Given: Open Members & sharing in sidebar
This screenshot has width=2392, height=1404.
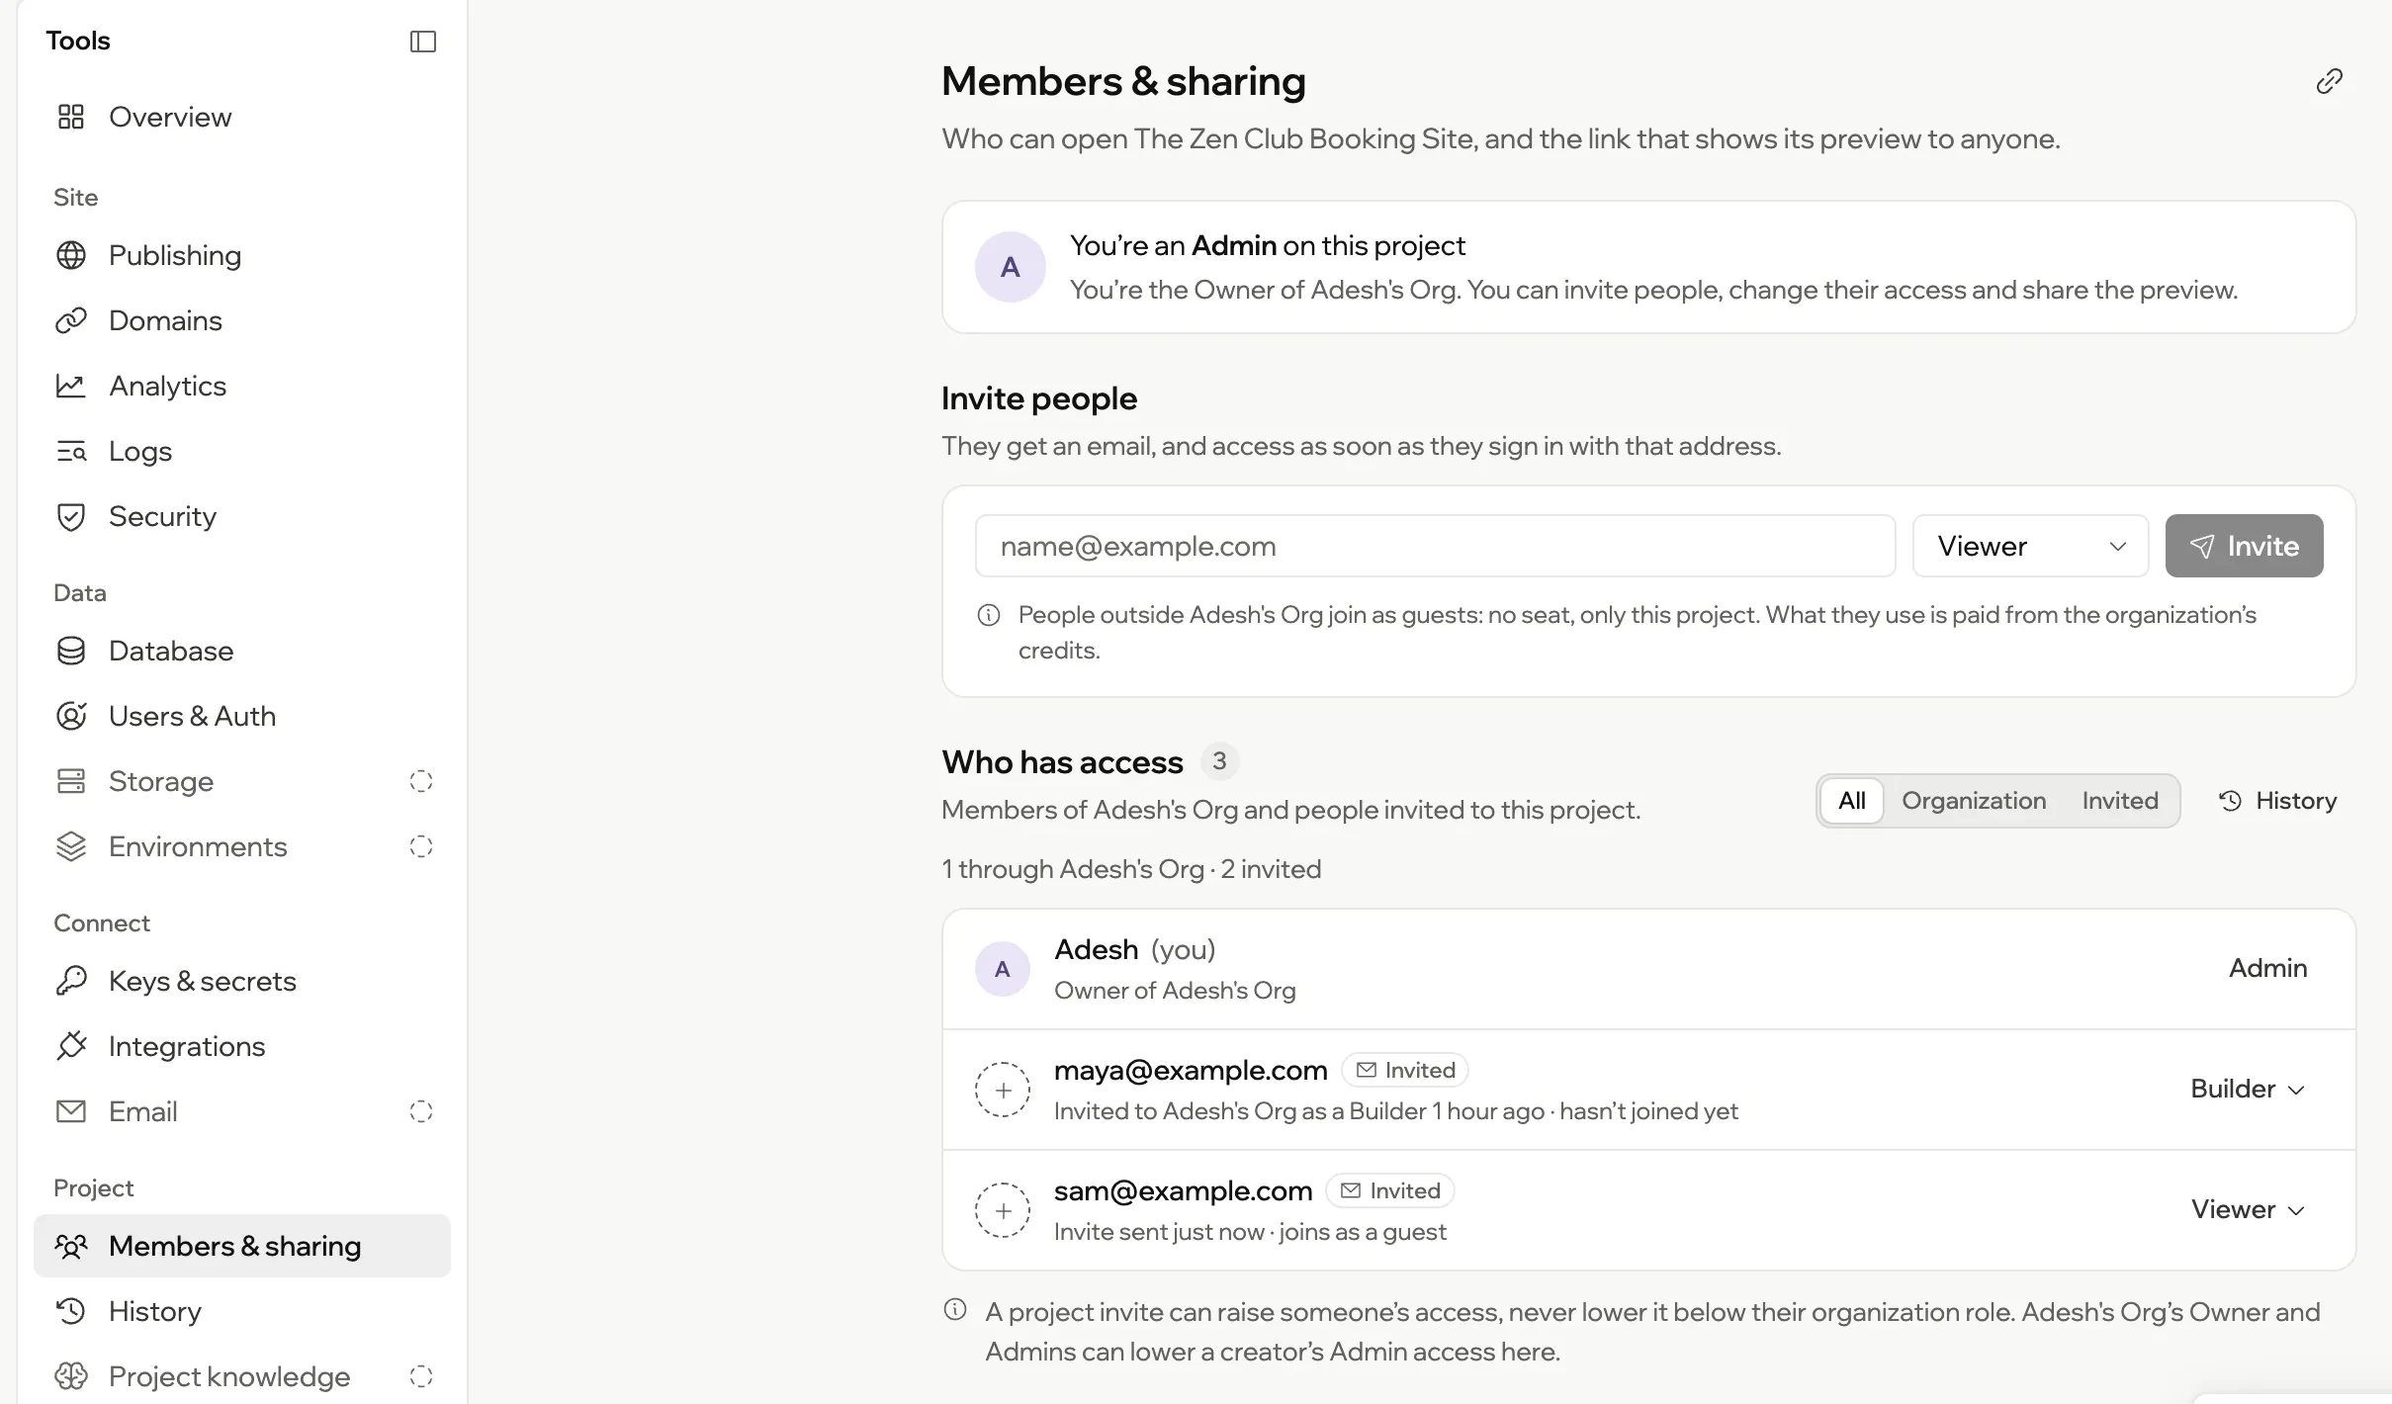Looking at the screenshot, I should [x=242, y=1246].
